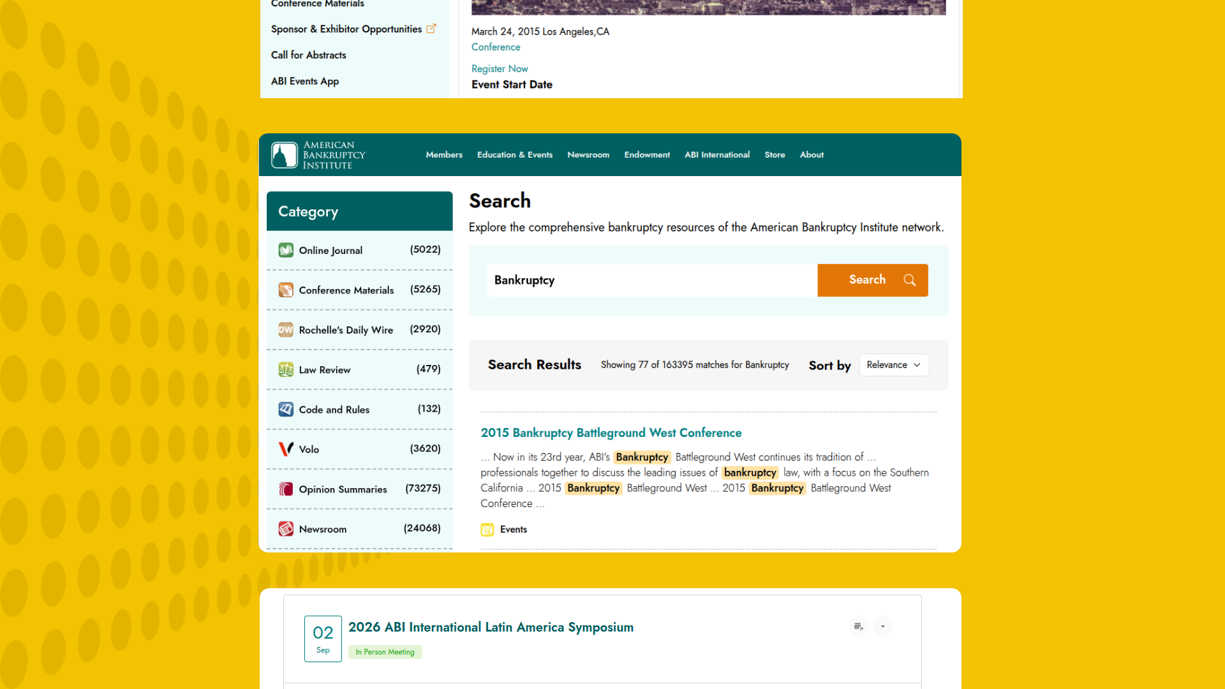This screenshot has width=1225, height=689.
Task: Click the Register Now link
Action: click(500, 69)
